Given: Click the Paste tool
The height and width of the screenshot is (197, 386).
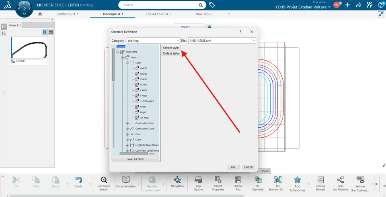Looking at the screenshot, I should (x=55, y=182).
